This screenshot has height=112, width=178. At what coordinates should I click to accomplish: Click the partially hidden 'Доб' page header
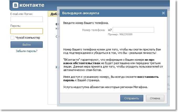coord(54,14)
